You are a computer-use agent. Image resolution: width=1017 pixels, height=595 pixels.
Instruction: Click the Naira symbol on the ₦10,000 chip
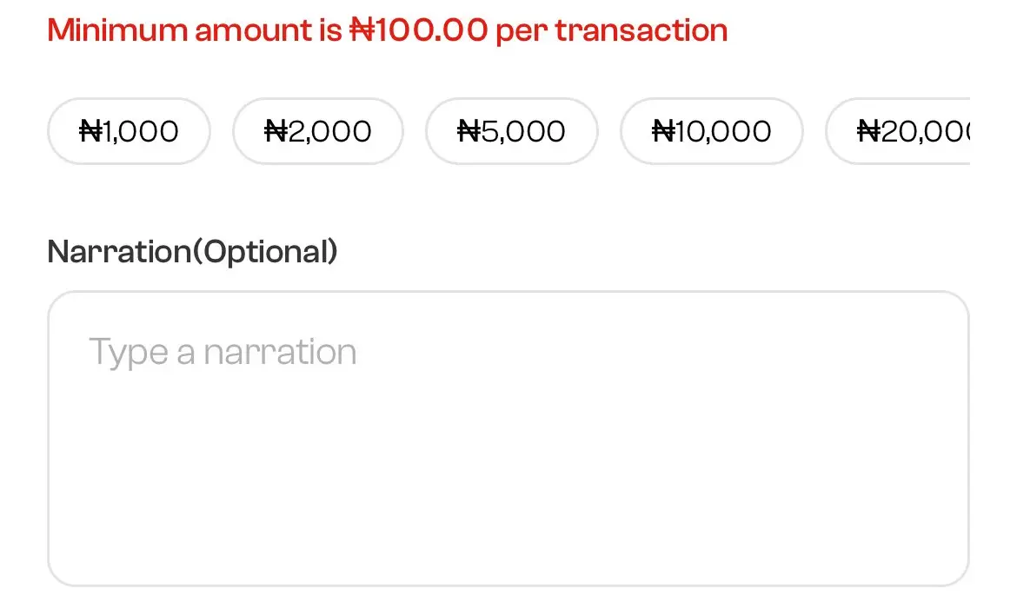[x=663, y=131]
